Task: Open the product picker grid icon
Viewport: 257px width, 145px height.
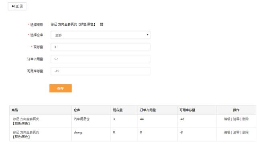Action: point(102,24)
